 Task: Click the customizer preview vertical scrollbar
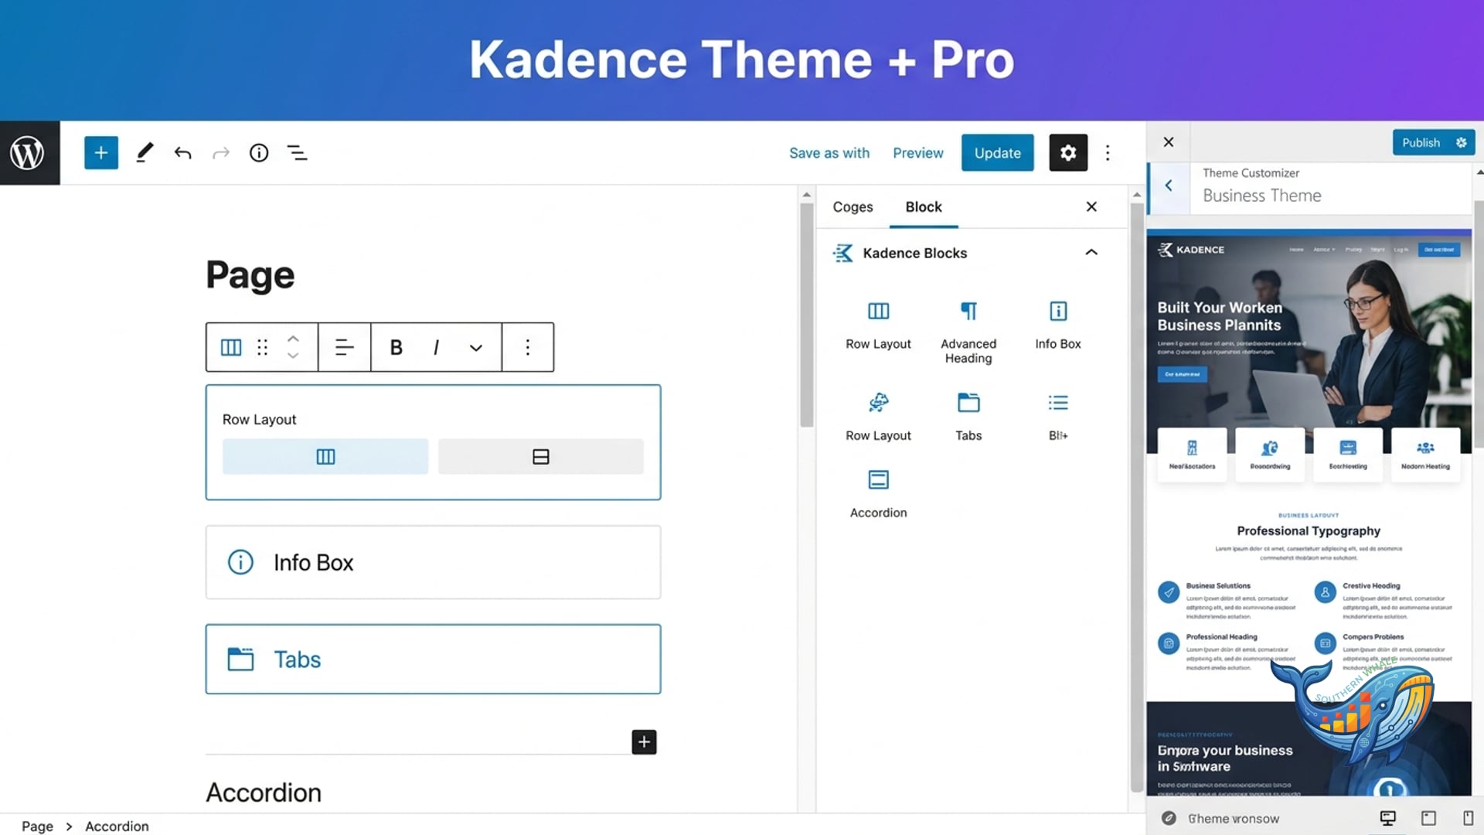[x=1479, y=323]
